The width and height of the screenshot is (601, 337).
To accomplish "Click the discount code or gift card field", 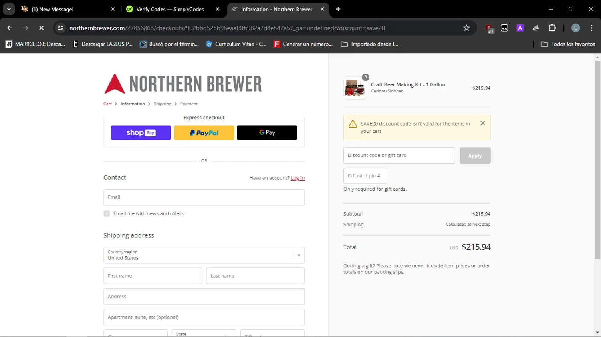I will (399, 156).
